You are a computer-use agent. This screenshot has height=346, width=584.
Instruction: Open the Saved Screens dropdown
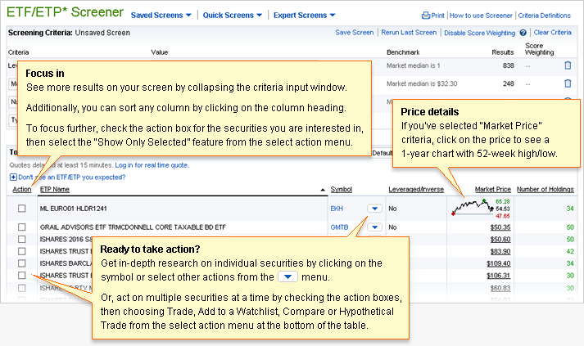coord(161,16)
